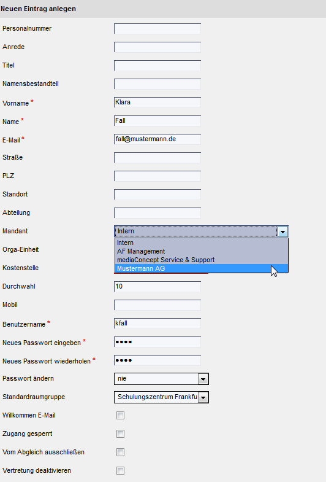Viewport: 326px width, 482px height.
Task: Click the Straße input field
Action: [x=157, y=158]
